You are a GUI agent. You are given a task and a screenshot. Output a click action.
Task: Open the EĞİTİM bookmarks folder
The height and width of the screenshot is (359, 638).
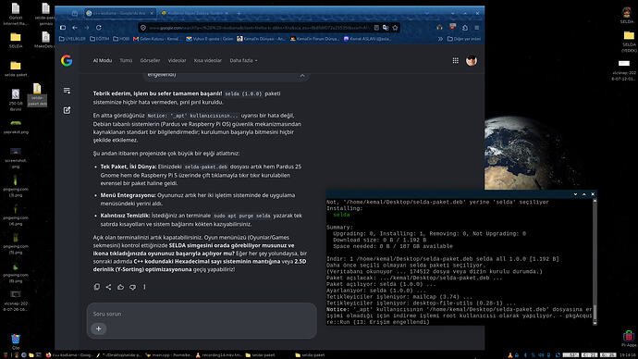pos(100,39)
